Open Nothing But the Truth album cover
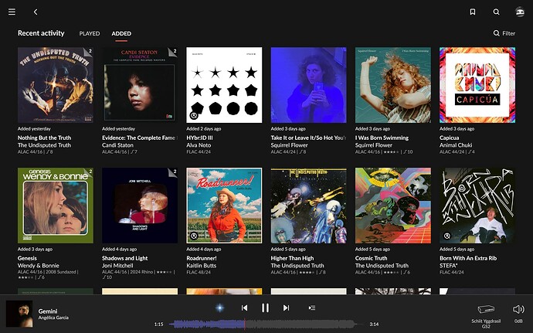Screen dimensions: 533x333 pyautogui.click(x=56, y=85)
